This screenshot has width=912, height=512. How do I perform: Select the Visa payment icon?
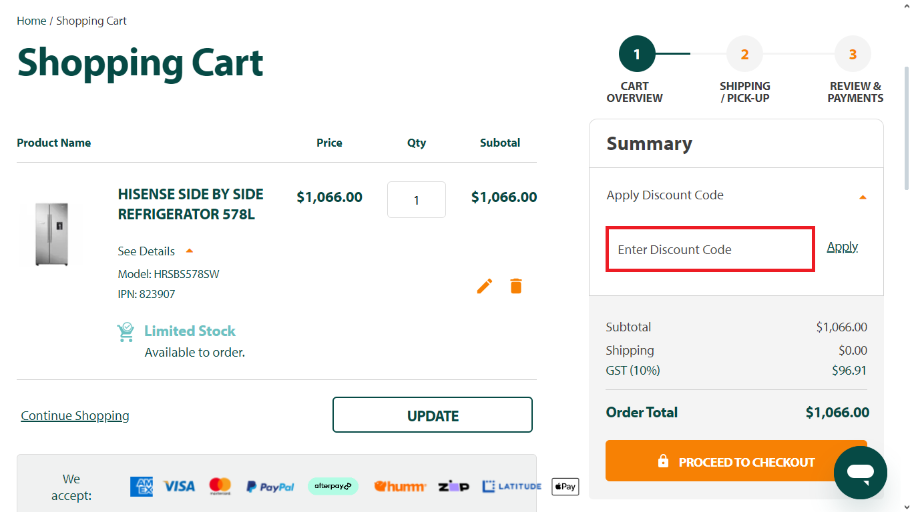[x=178, y=486]
